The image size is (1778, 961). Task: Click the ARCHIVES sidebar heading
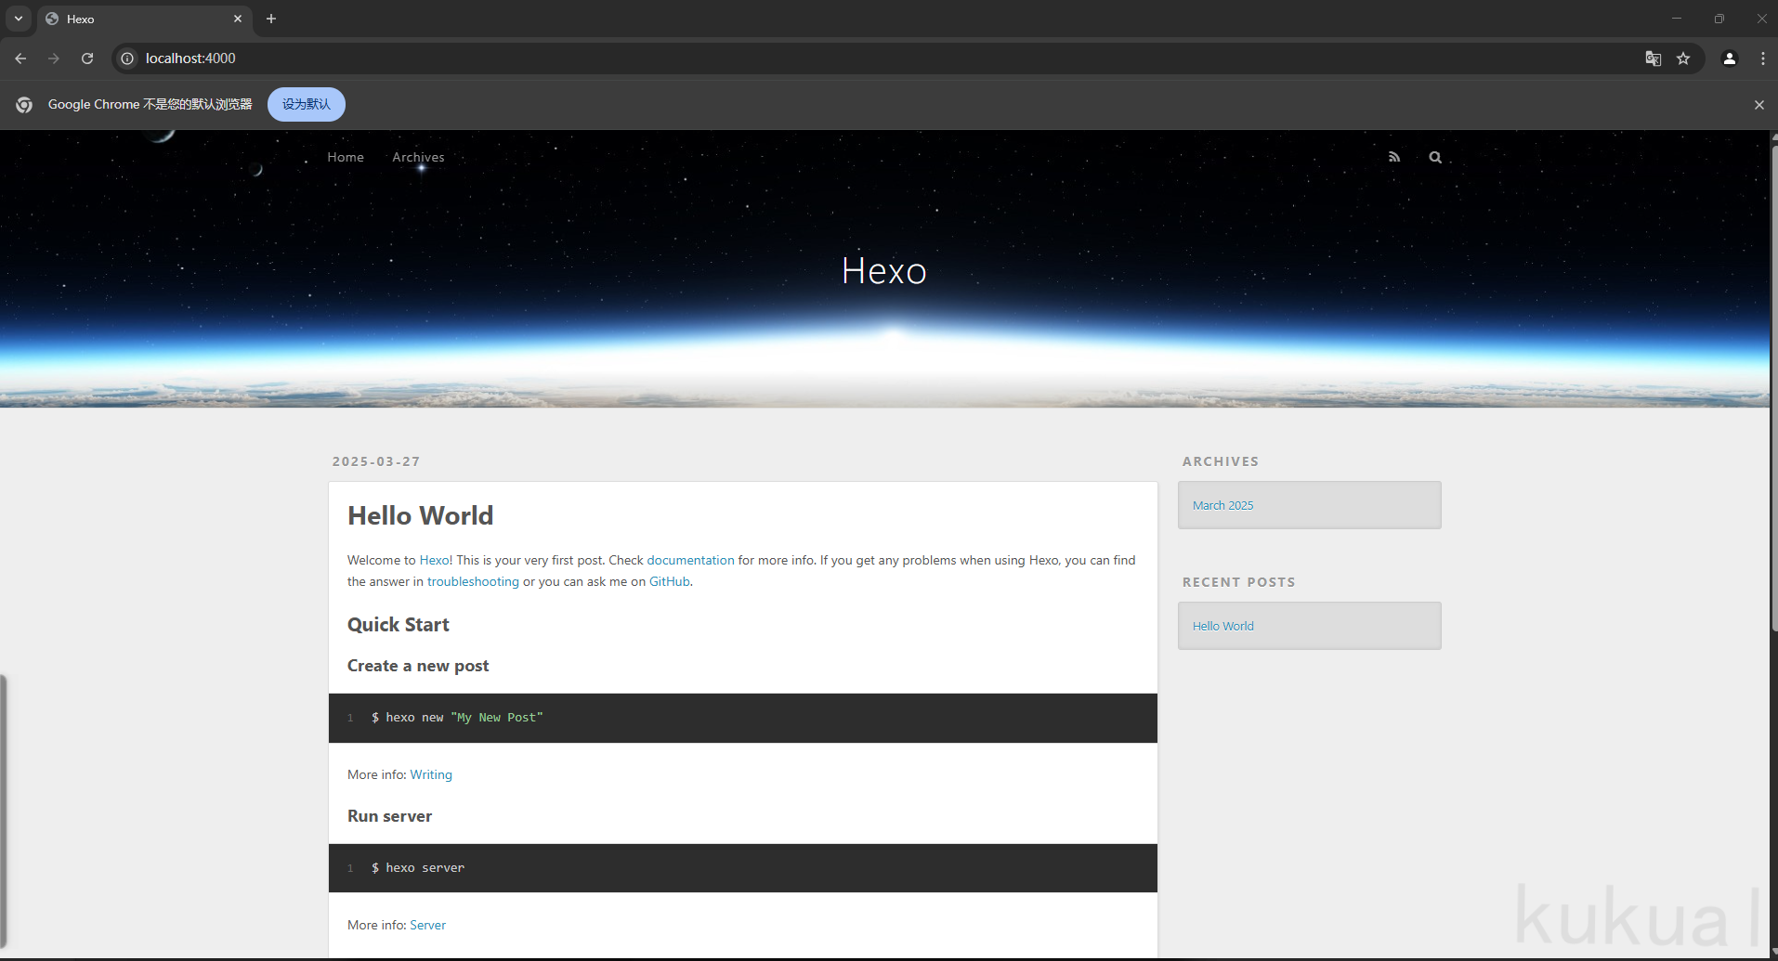tap(1221, 461)
